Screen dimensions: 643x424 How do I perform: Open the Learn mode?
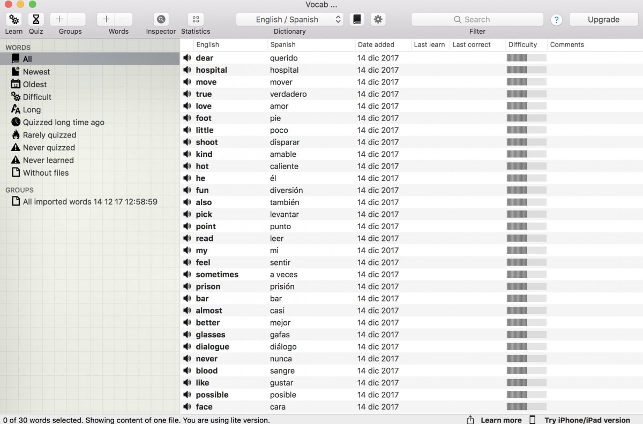[x=14, y=19]
